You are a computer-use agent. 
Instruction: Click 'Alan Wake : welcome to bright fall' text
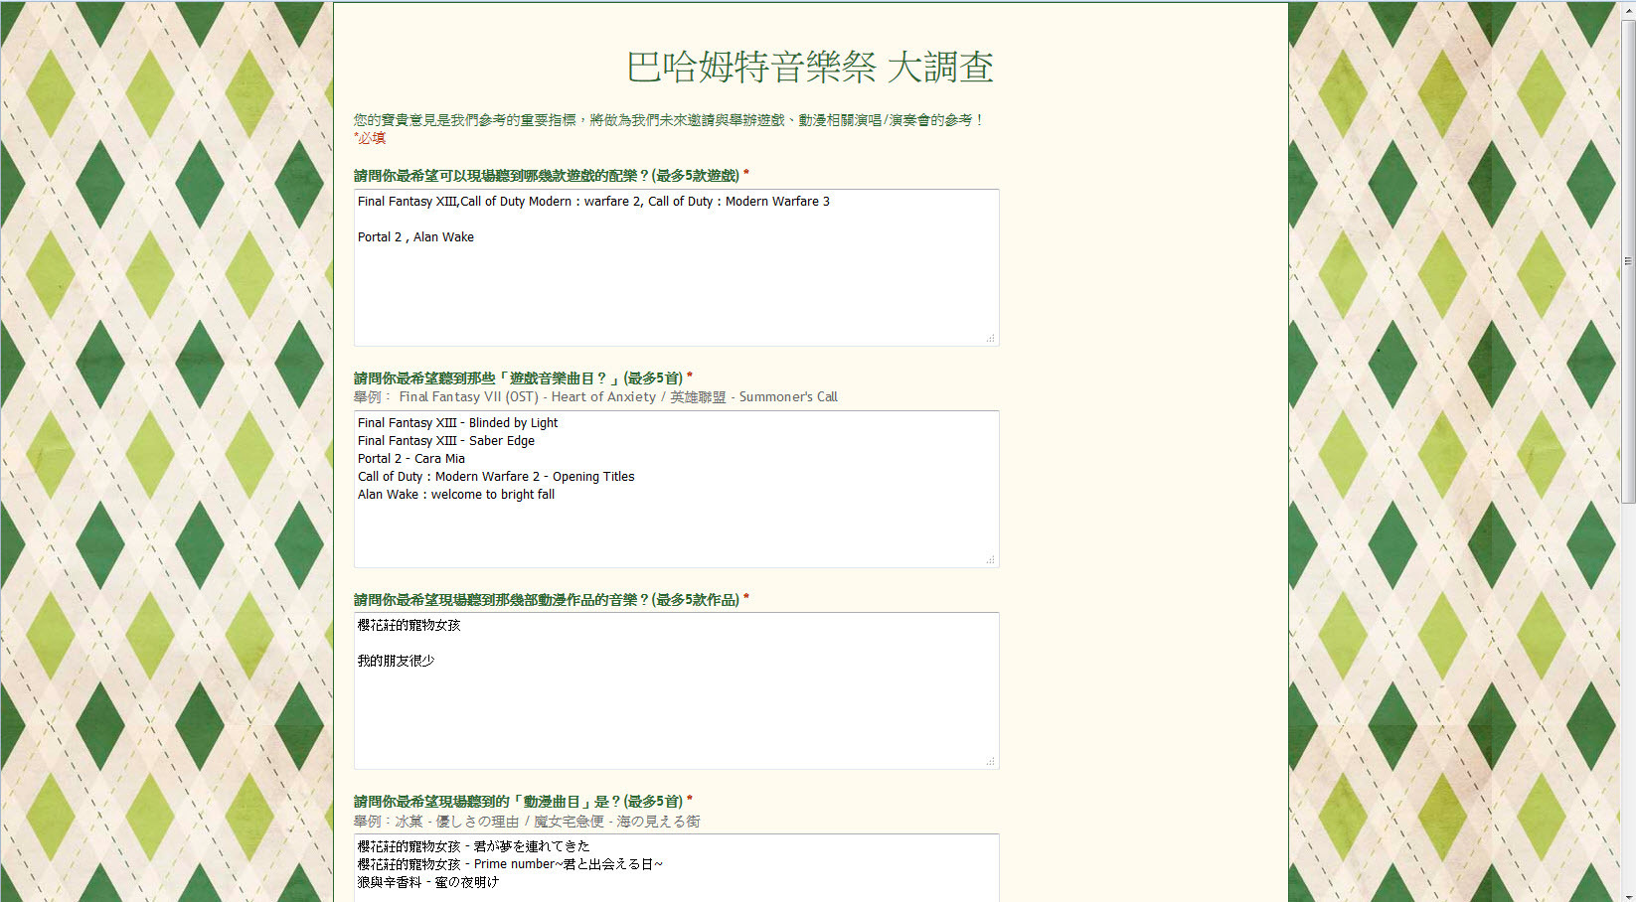tap(455, 495)
